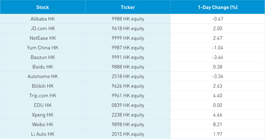
Task: Click the 2518 HK equity ticker
Action: 128,77
